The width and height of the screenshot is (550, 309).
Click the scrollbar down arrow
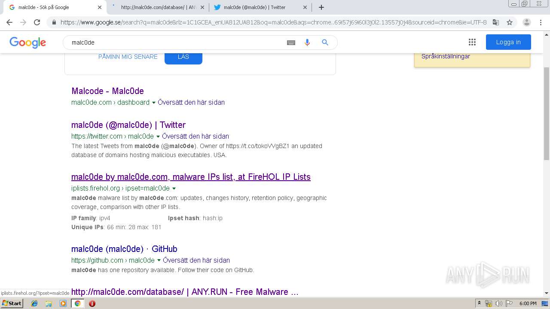[547, 293]
